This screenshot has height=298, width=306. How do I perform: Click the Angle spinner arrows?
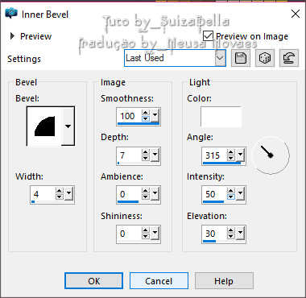pyautogui.click(x=231, y=155)
